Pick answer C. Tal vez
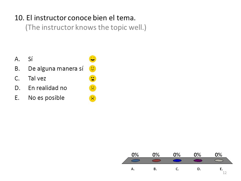The width and height of the screenshot is (241, 181). (x=30, y=78)
